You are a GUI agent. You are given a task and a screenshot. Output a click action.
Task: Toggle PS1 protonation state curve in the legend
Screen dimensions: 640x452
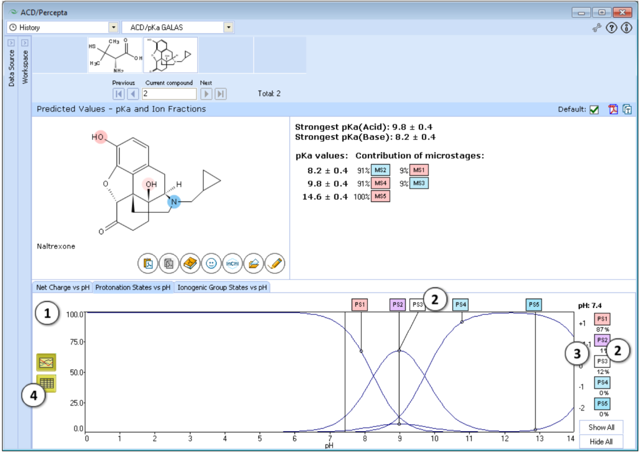pos(602,319)
